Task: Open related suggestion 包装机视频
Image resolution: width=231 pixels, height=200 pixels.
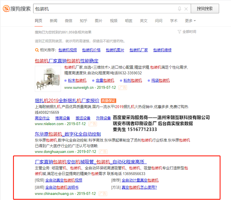Action: [x=68, y=50]
